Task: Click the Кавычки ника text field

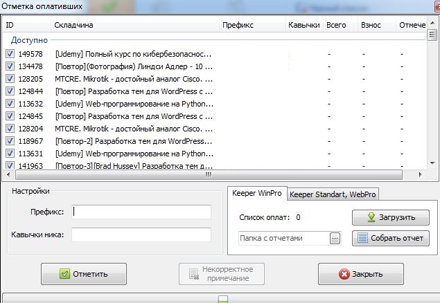Action: pos(141,235)
